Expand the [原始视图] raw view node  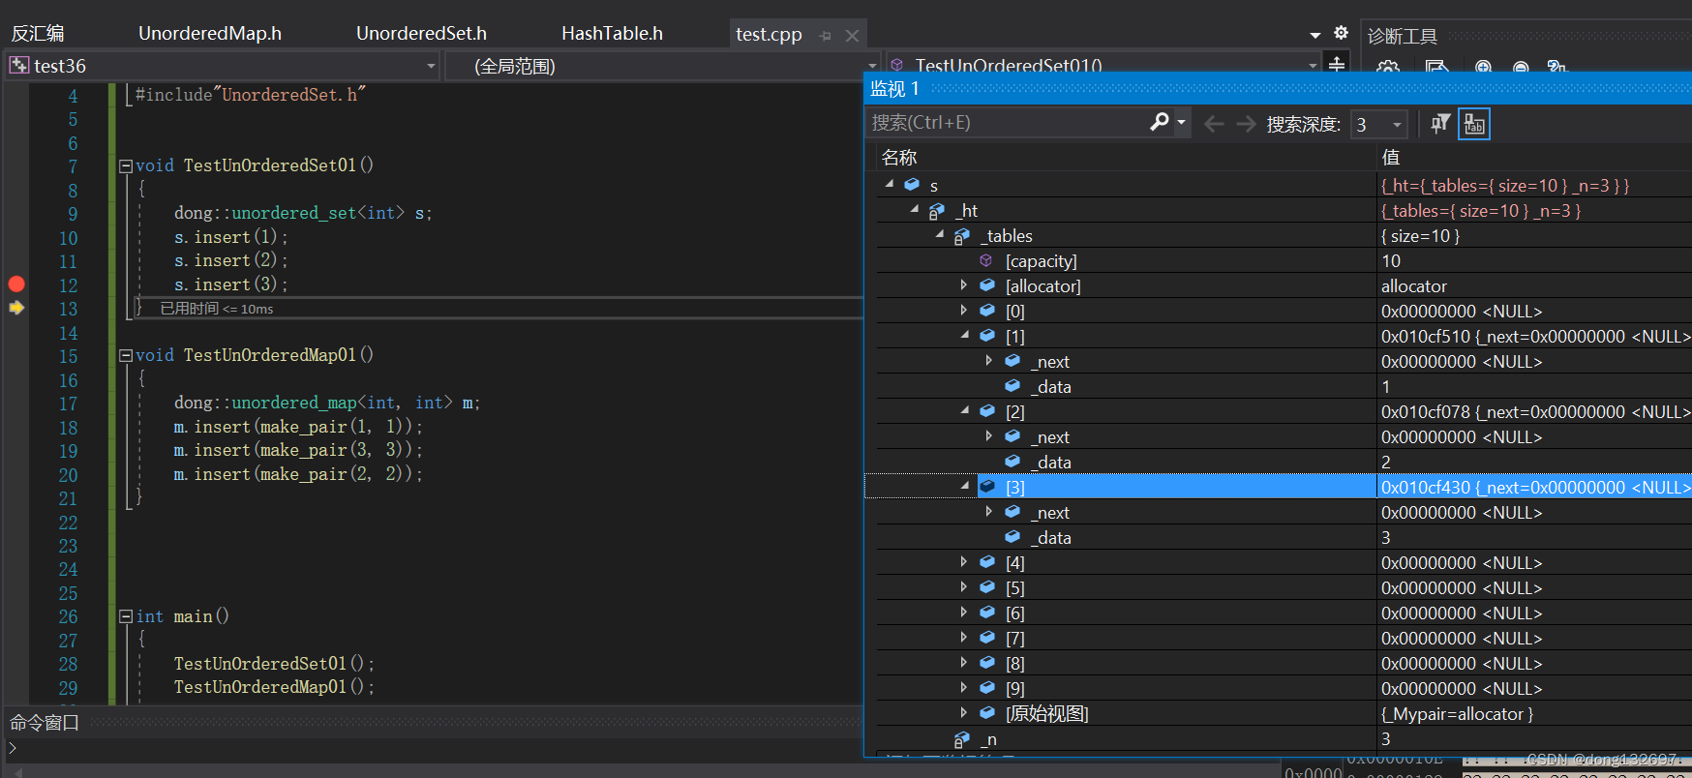pyautogui.click(x=963, y=712)
